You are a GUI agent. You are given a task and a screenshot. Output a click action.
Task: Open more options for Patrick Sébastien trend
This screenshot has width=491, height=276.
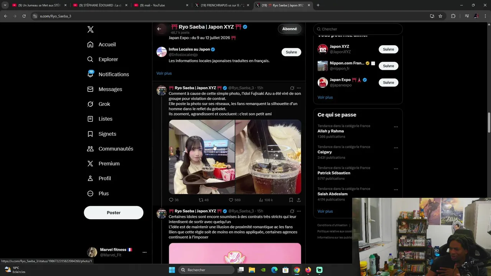396,169
